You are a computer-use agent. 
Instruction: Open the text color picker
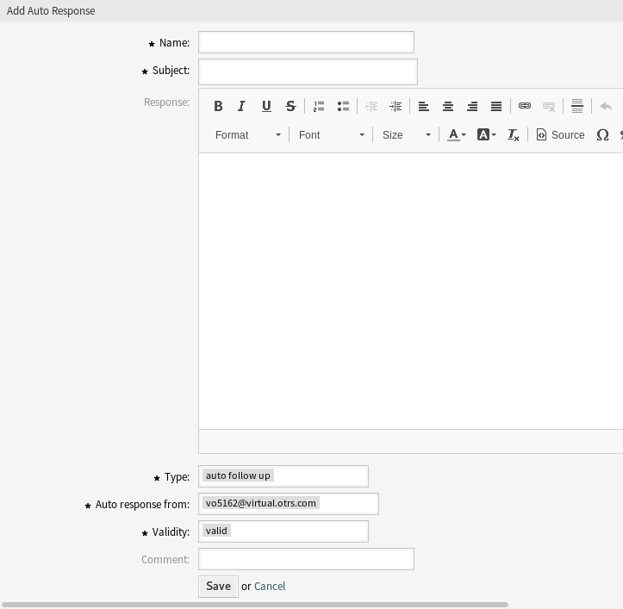[x=457, y=135]
